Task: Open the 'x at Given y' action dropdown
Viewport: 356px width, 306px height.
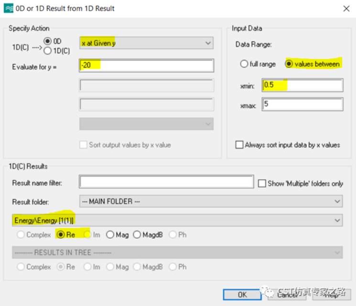Action: pos(146,43)
